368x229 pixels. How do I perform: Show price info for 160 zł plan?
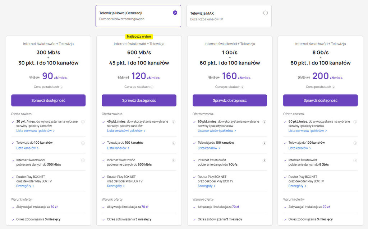pos(243,87)
